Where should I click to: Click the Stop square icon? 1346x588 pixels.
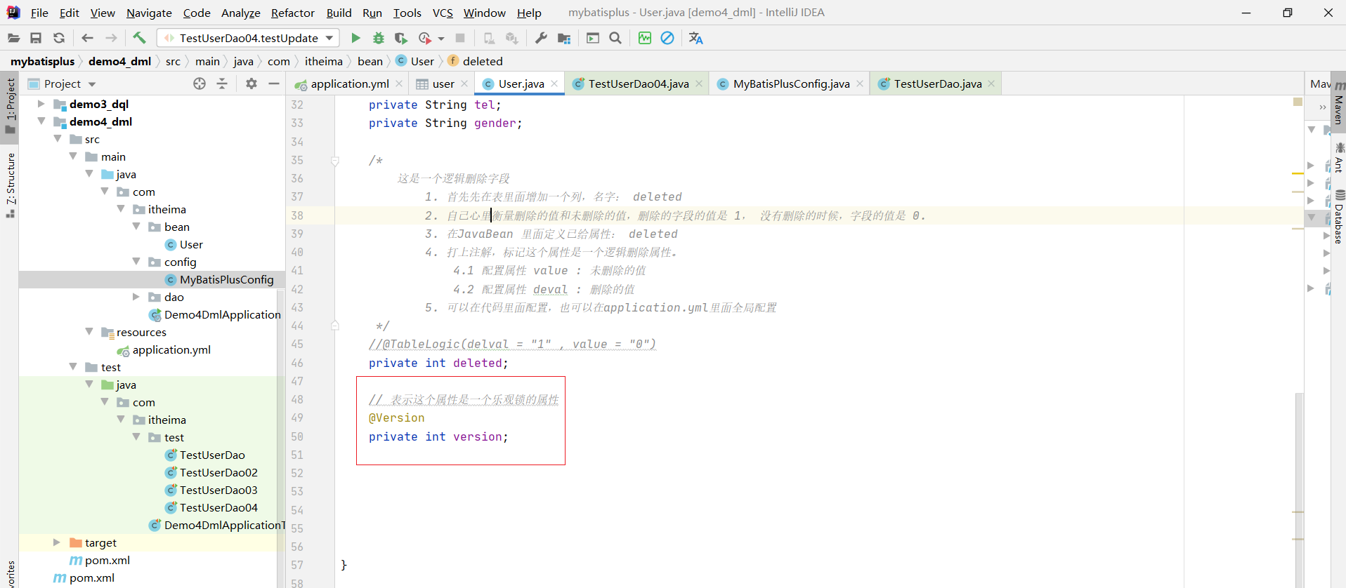460,38
